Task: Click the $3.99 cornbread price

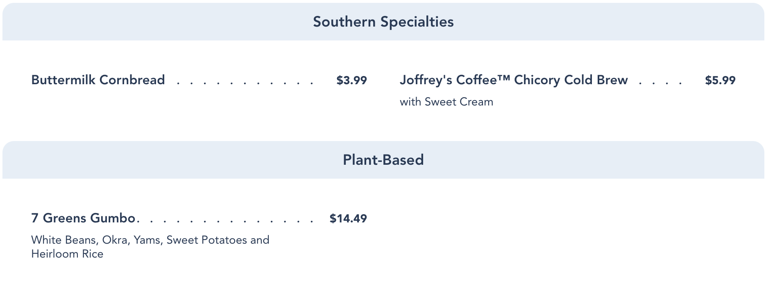Action: [x=351, y=80]
